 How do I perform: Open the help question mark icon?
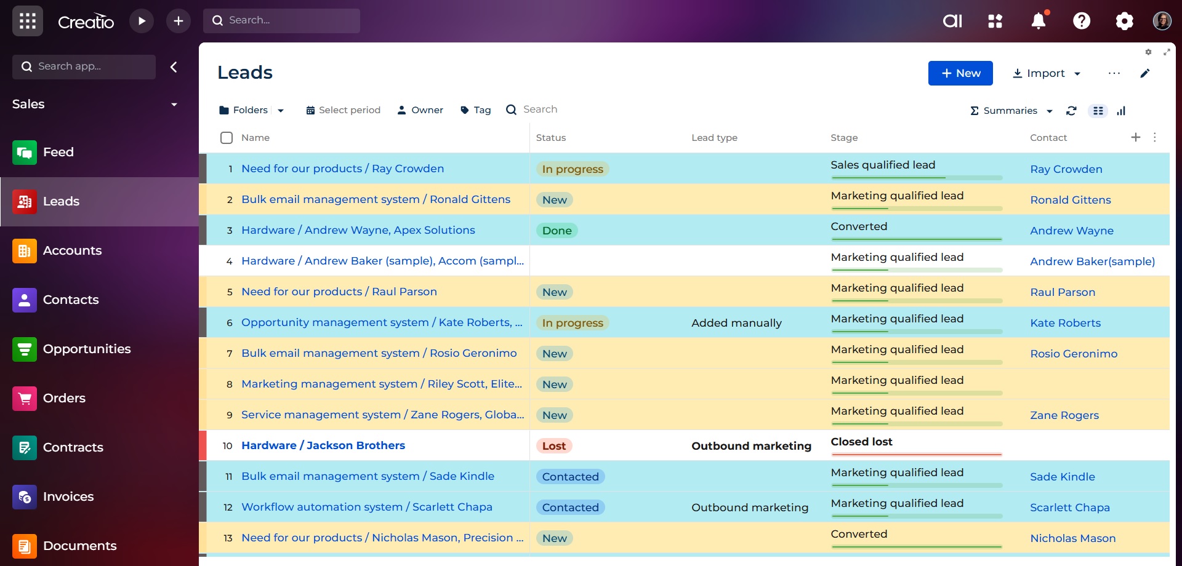[x=1082, y=21]
